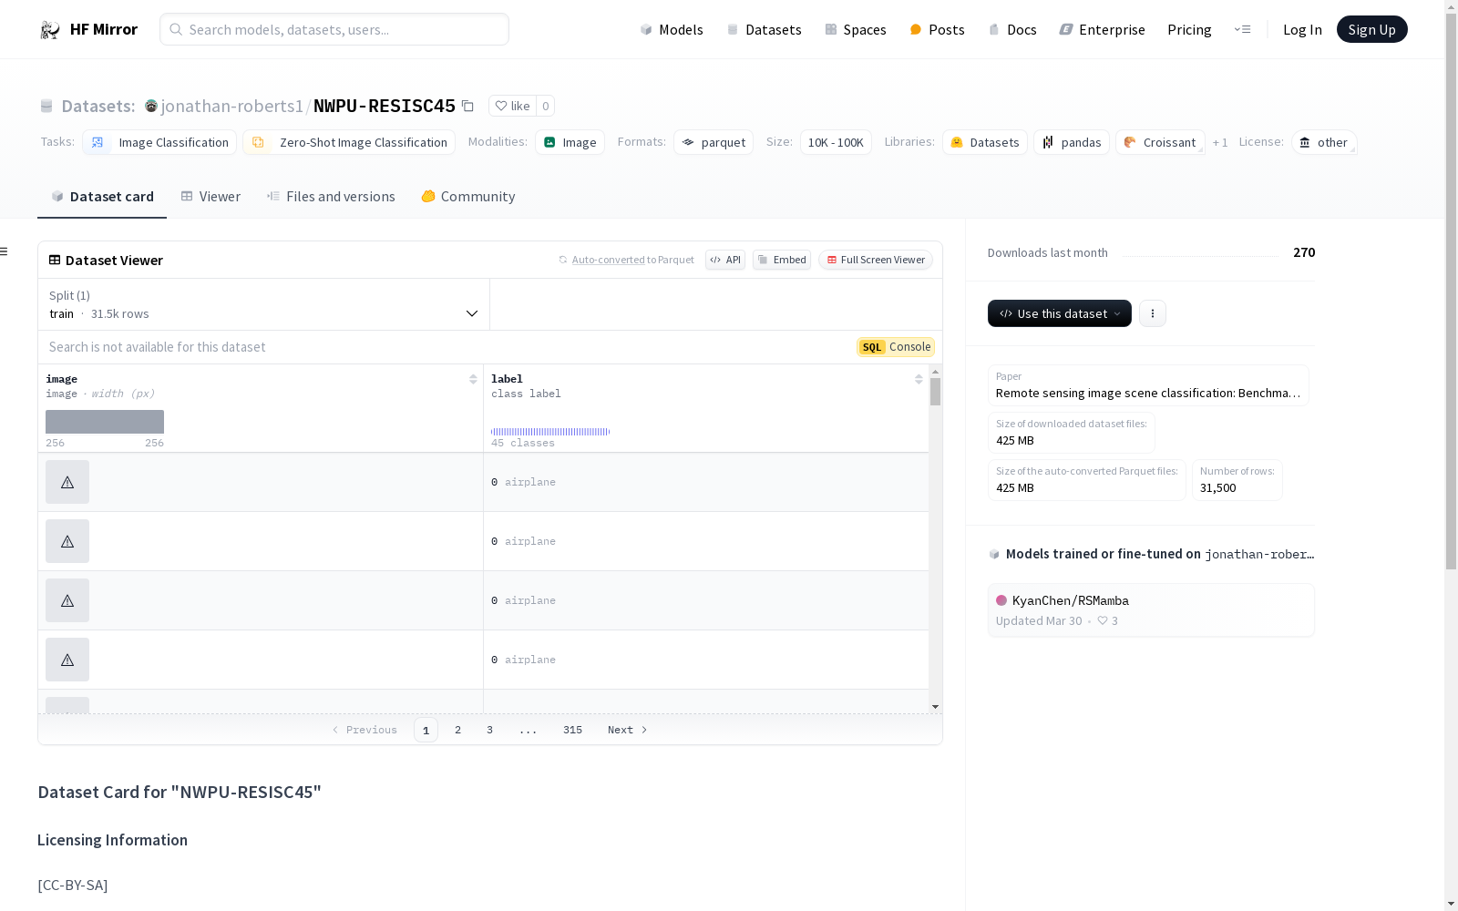The image size is (1458, 911).
Task: Open Enterprise in the top navigation
Action: click(1102, 30)
